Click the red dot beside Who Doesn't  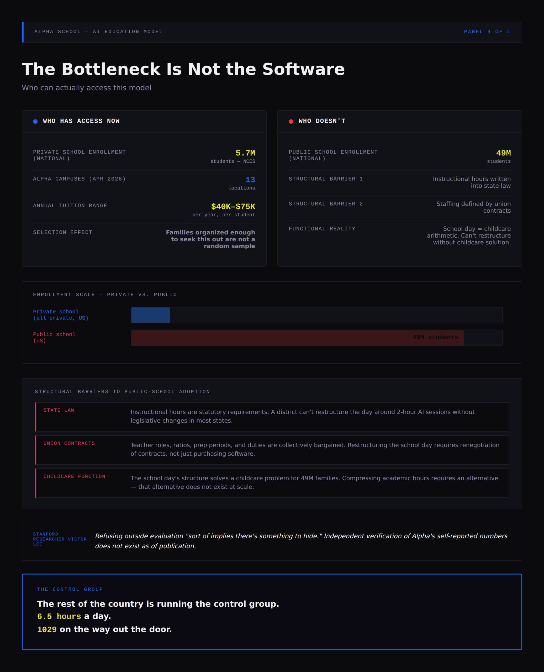click(x=291, y=121)
